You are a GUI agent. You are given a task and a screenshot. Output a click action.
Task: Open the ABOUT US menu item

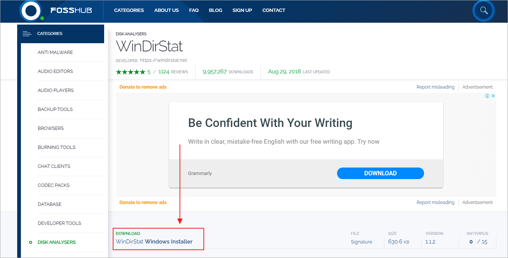166,10
